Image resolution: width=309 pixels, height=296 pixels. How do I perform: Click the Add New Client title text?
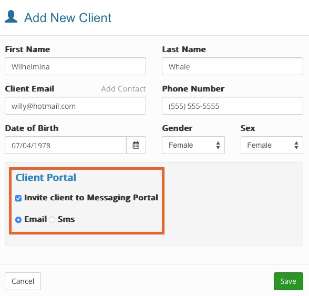(x=68, y=18)
